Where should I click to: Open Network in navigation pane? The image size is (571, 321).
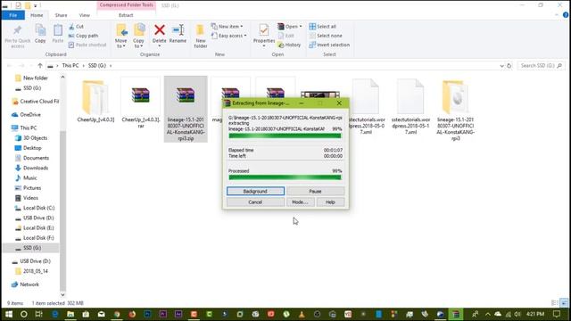pos(25,284)
